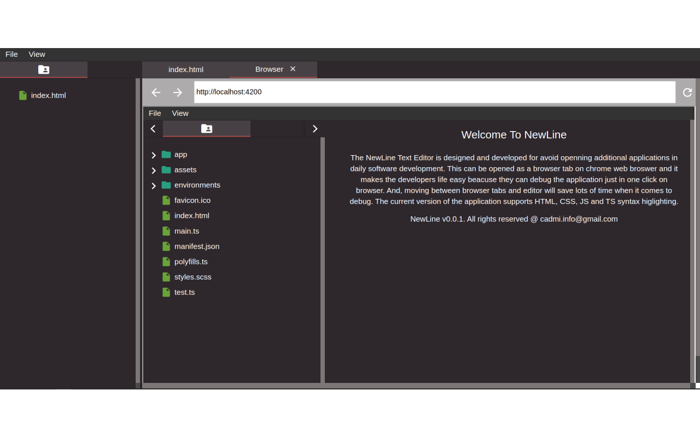Image resolution: width=700 pixels, height=437 pixels.
Task: Go forward in the embedded browser
Action: tap(178, 92)
